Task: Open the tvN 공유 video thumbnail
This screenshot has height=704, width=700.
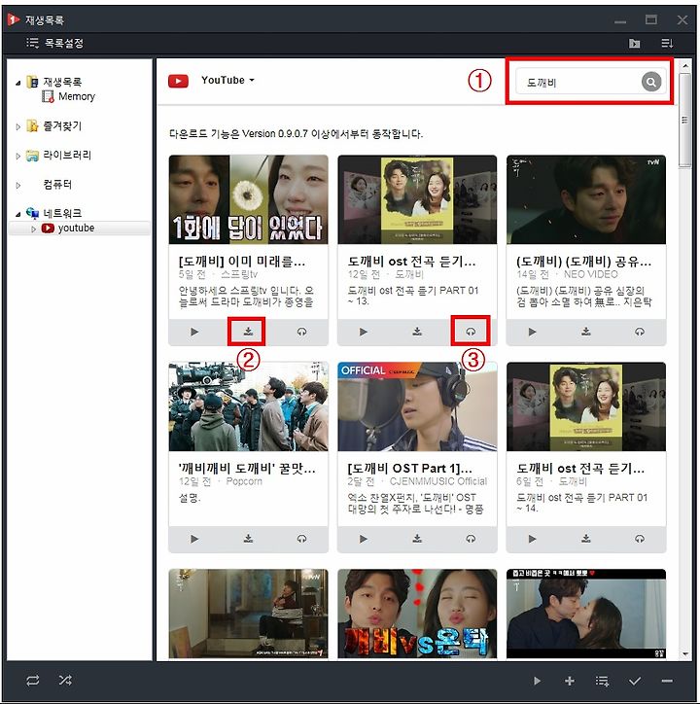Action: click(x=586, y=199)
